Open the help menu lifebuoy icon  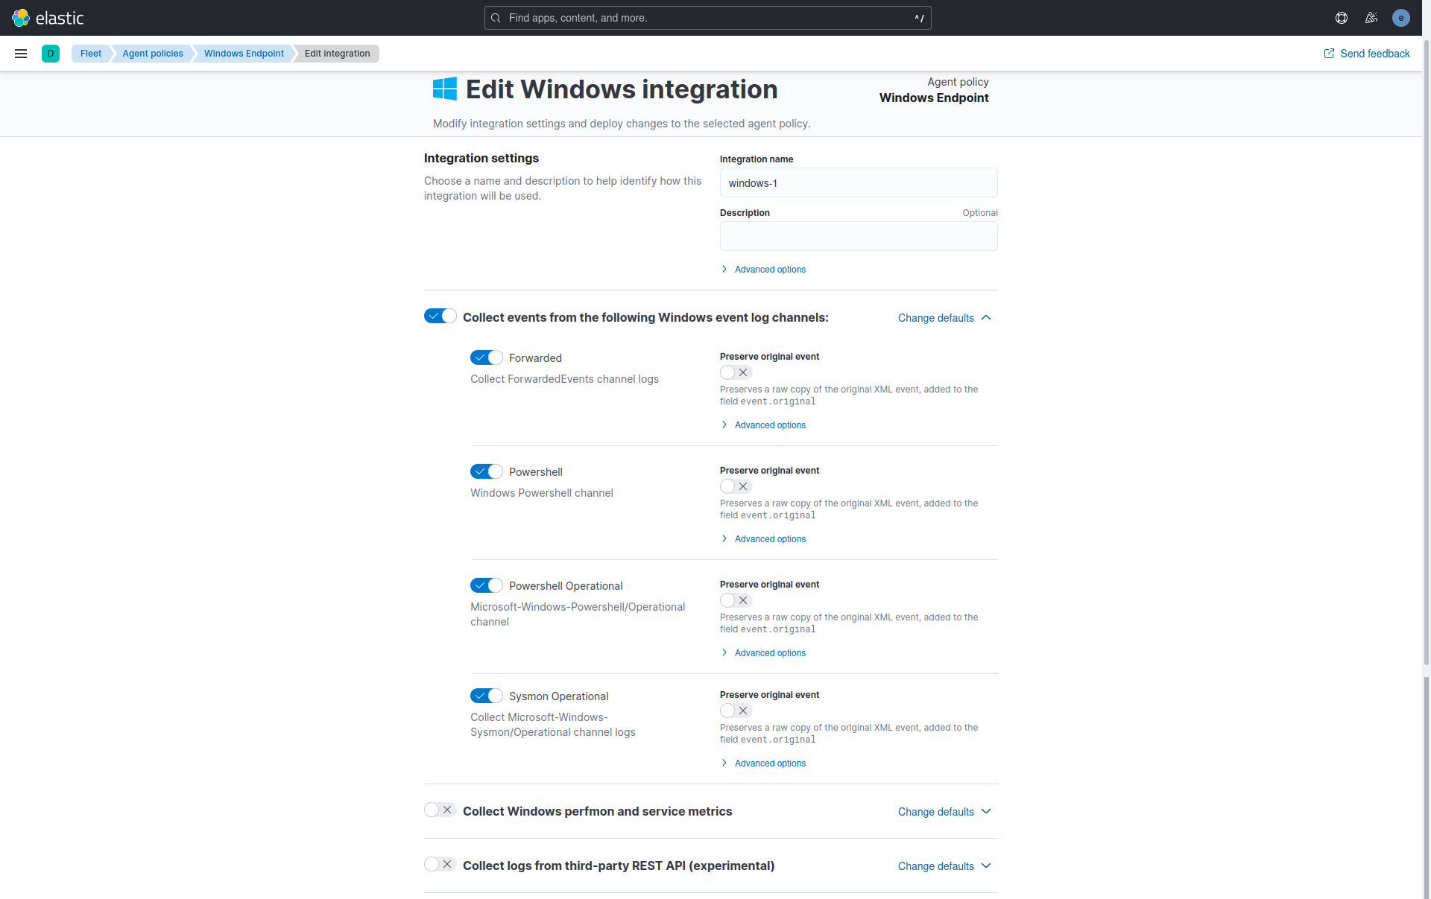(x=1342, y=18)
